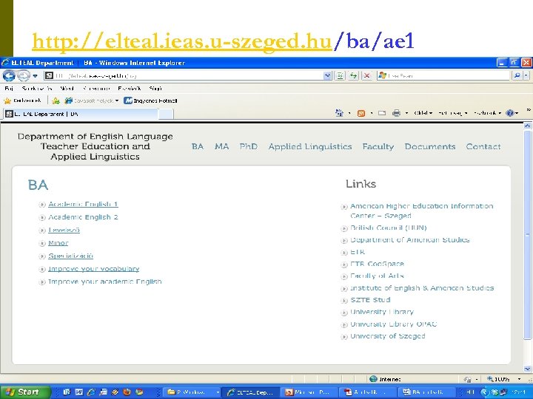
Task: Go to the BA navigation page
Action: pos(198,146)
